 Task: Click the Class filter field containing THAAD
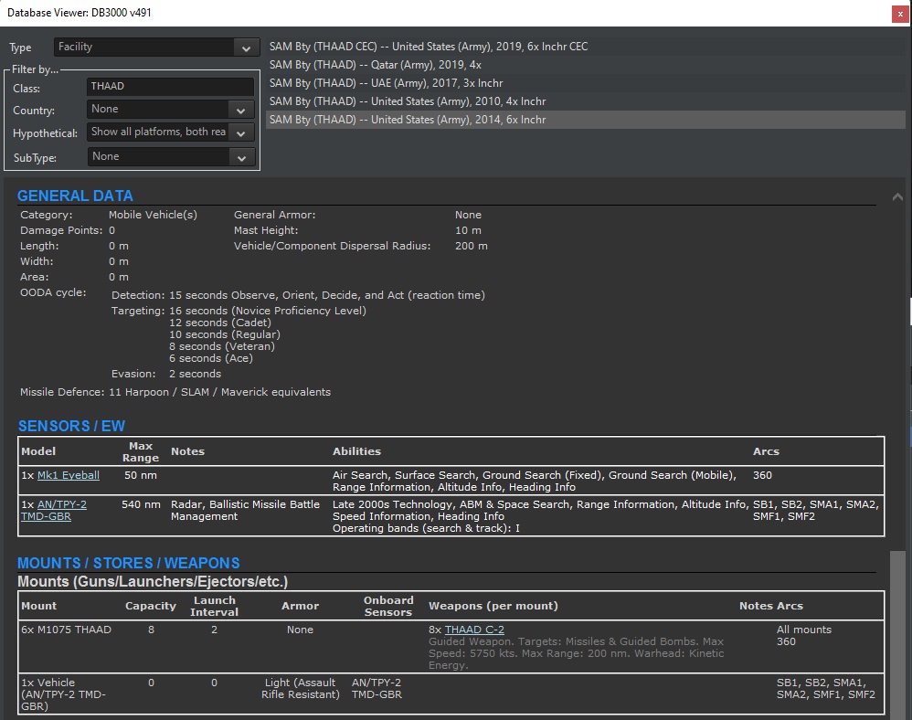[x=171, y=87]
